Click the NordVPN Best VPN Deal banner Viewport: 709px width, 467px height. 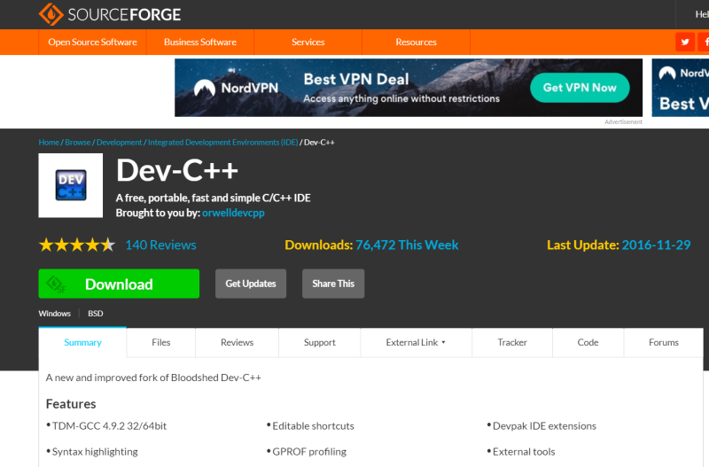pos(409,88)
